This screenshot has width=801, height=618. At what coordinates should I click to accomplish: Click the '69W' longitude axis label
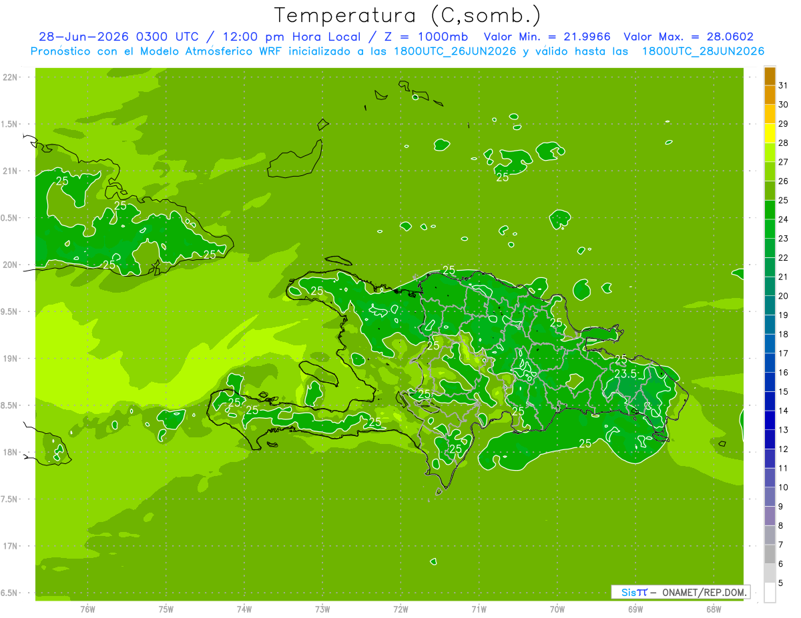pyautogui.click(x=635, y=609)
